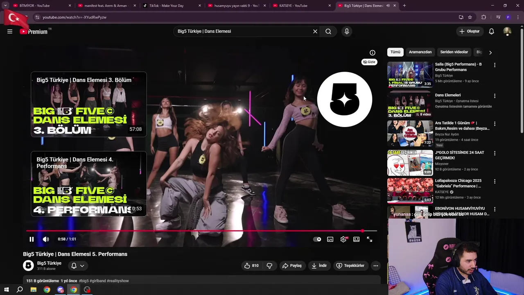Open Big5 Türkiye channel name link

pyautogui.click(x=49, y=263)
